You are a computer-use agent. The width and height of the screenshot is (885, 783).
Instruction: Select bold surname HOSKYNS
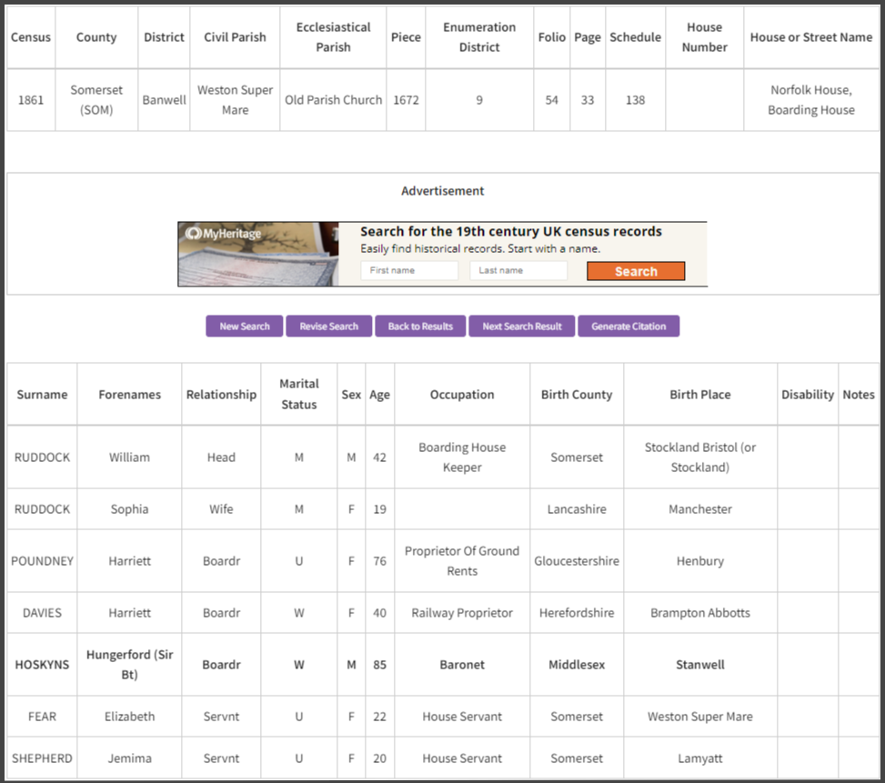[43, 665]
